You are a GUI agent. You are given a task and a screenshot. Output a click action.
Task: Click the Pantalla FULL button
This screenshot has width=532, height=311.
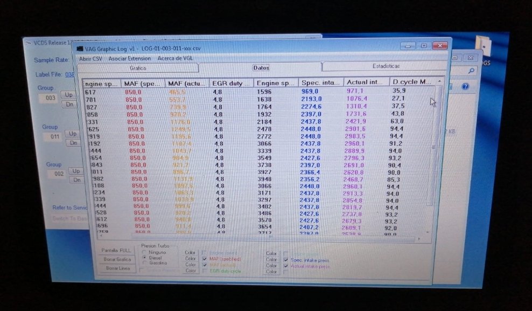117,251
